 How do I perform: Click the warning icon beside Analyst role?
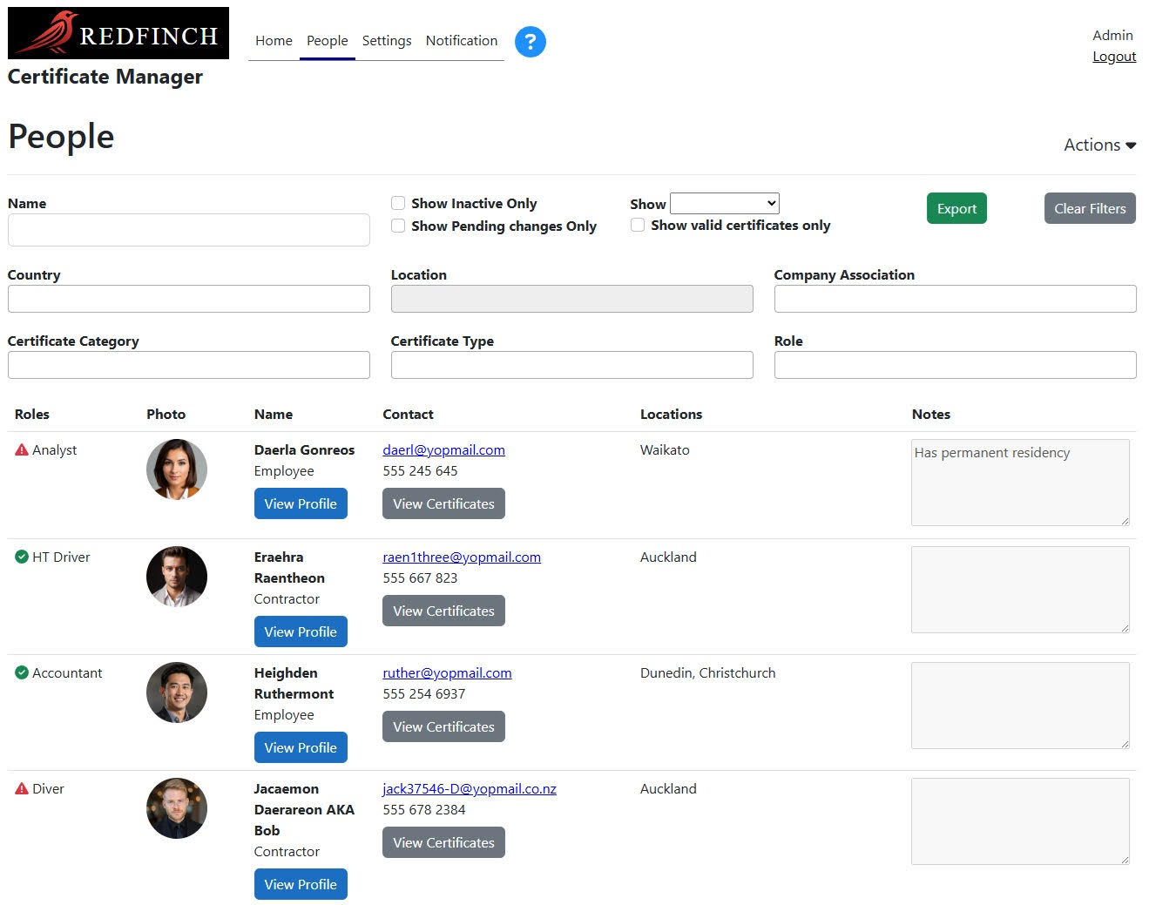(21, 449)
